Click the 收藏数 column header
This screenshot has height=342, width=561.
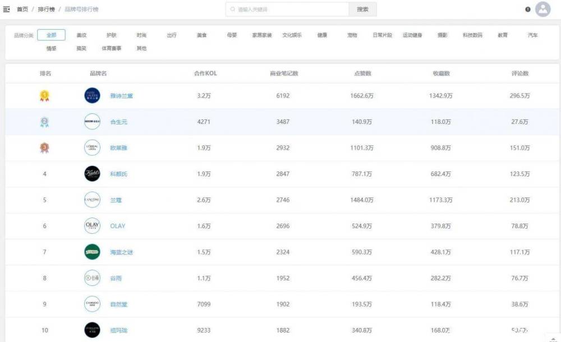pyautogui.click(x=442, y=73)
